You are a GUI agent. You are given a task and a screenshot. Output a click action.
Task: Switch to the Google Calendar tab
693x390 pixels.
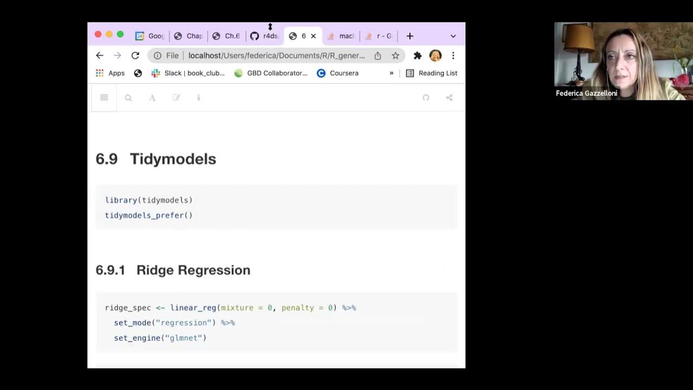(149, 36)
